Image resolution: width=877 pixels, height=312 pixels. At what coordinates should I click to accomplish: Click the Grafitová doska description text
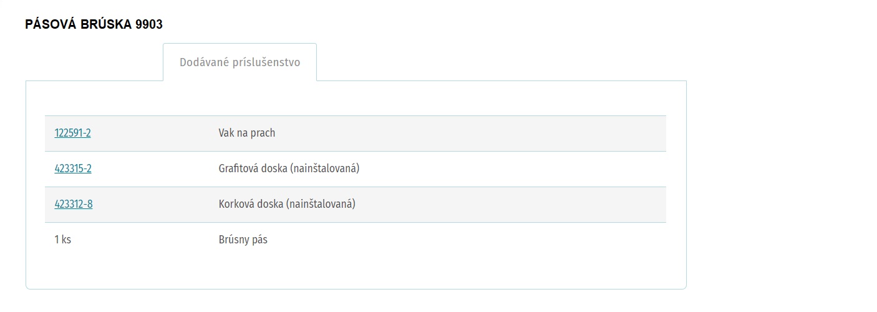pos(289,168)
